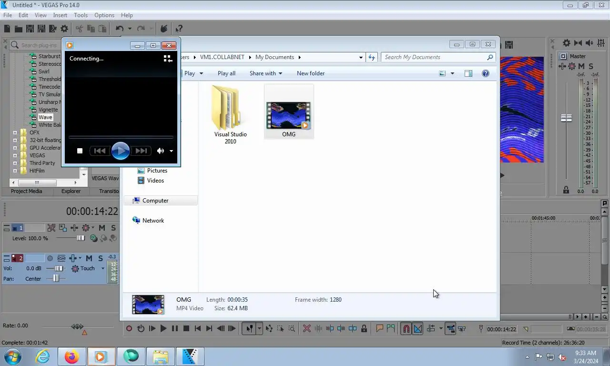Click the What's This Help icon

(179, 29)
